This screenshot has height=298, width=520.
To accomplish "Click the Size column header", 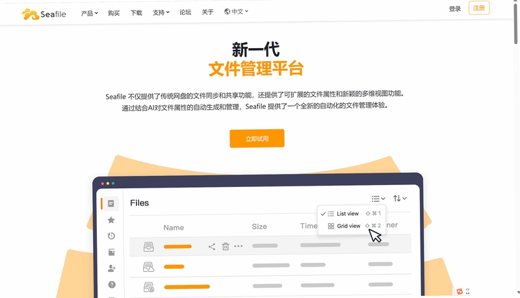I will tap(259, 227).
